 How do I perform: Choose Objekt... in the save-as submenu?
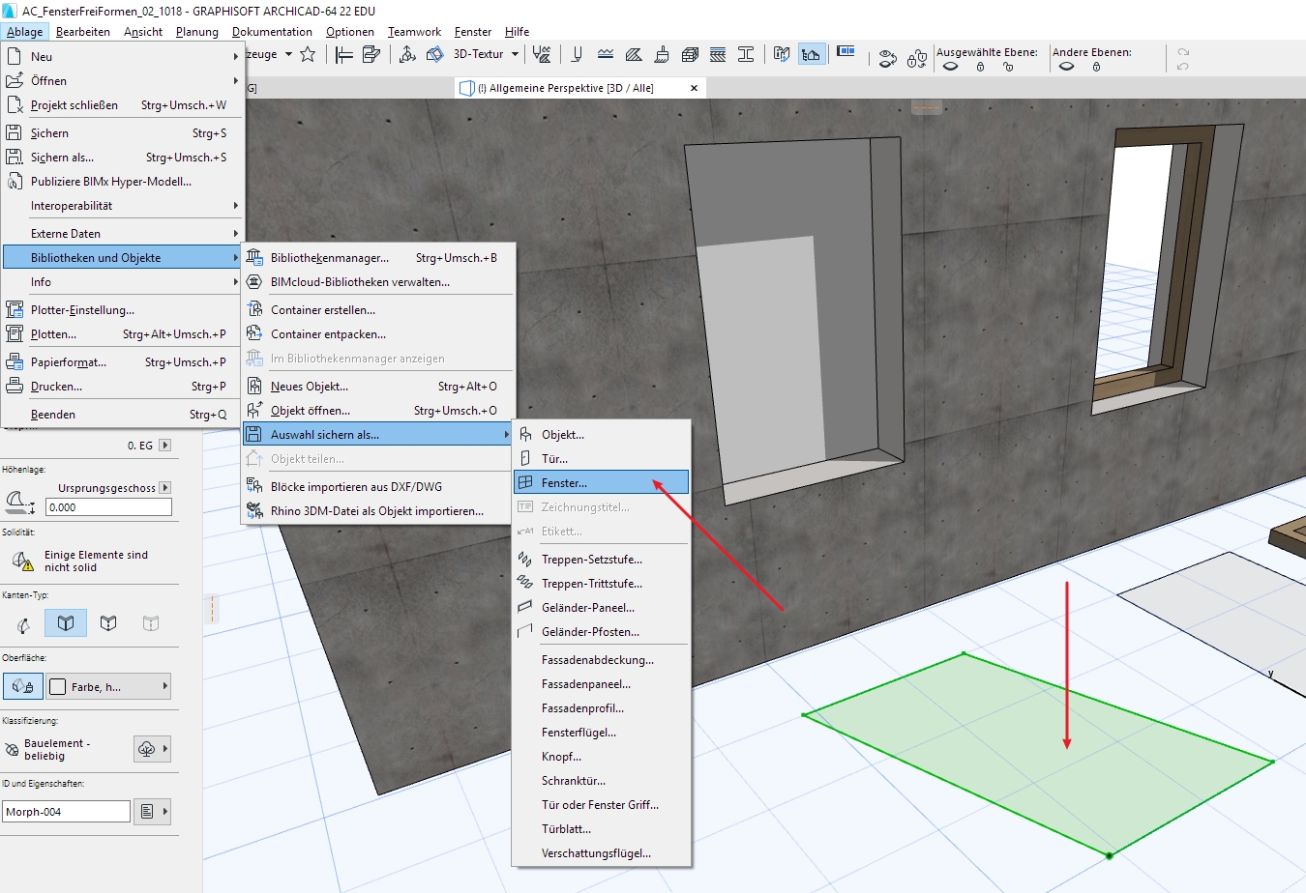click(x=601, y=434)
